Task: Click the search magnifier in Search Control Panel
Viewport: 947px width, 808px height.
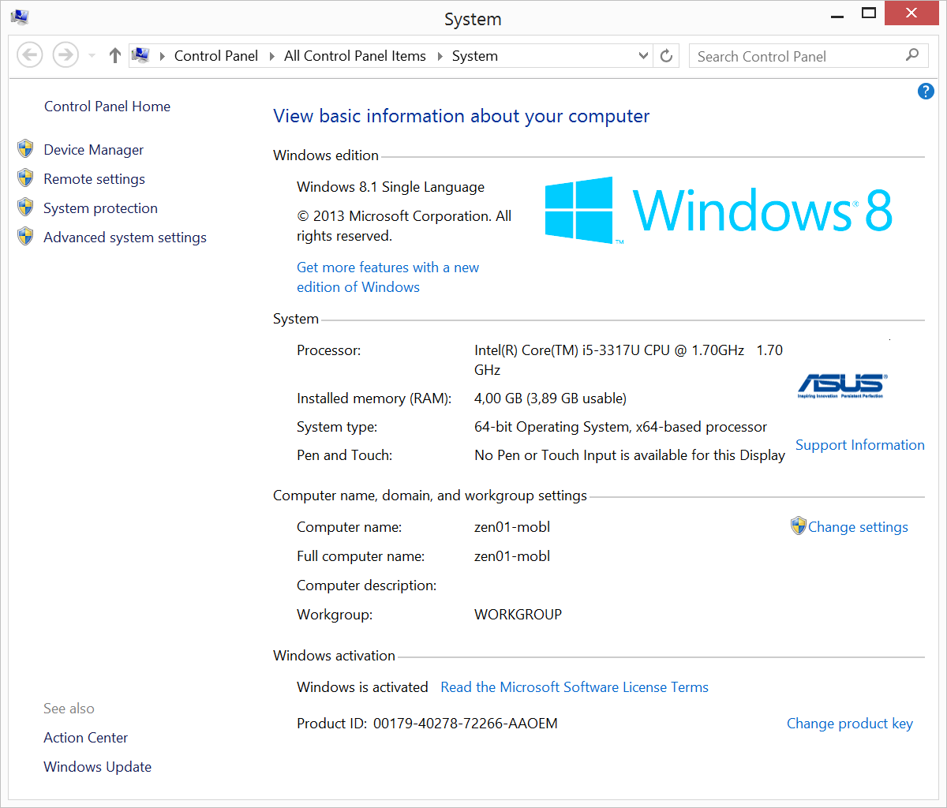Action: (911, 55)
